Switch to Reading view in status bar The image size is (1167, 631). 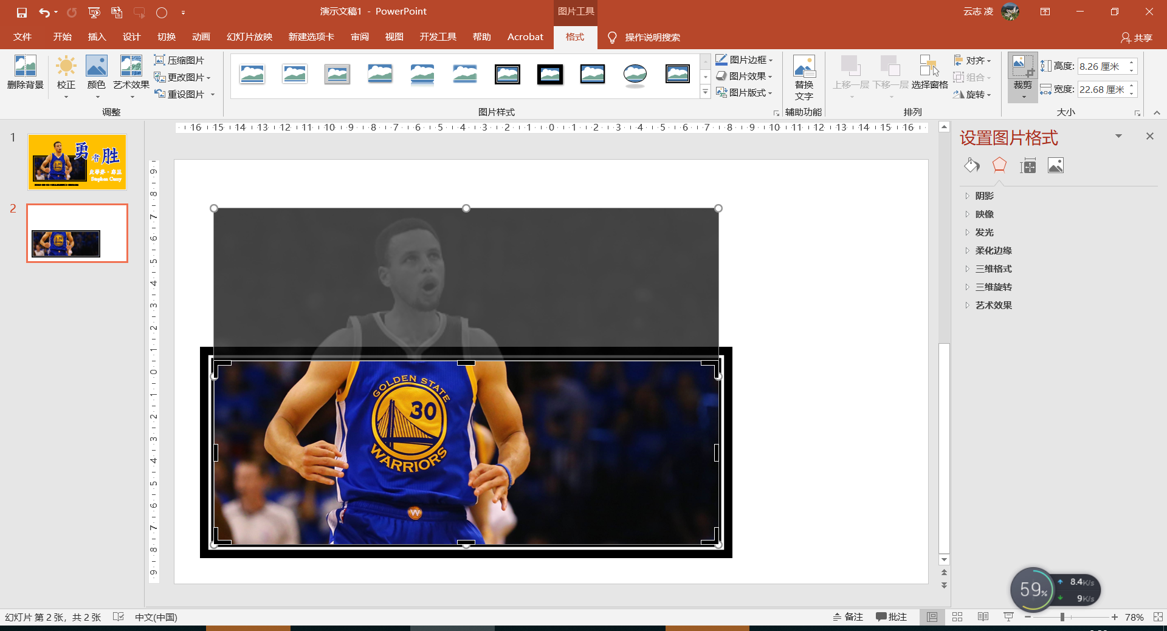click(x=983, y=617)
